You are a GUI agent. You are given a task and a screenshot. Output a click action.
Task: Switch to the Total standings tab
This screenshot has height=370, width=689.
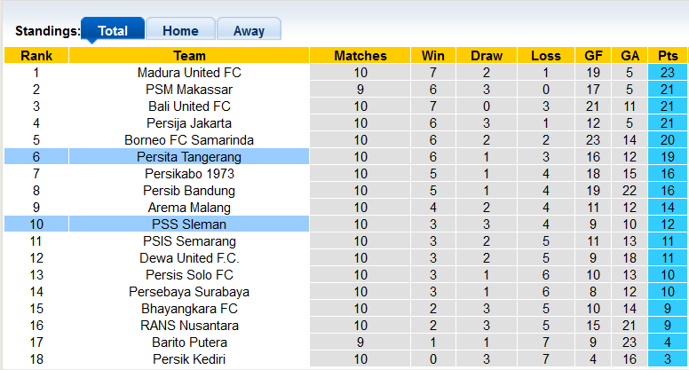click(113, 30)
